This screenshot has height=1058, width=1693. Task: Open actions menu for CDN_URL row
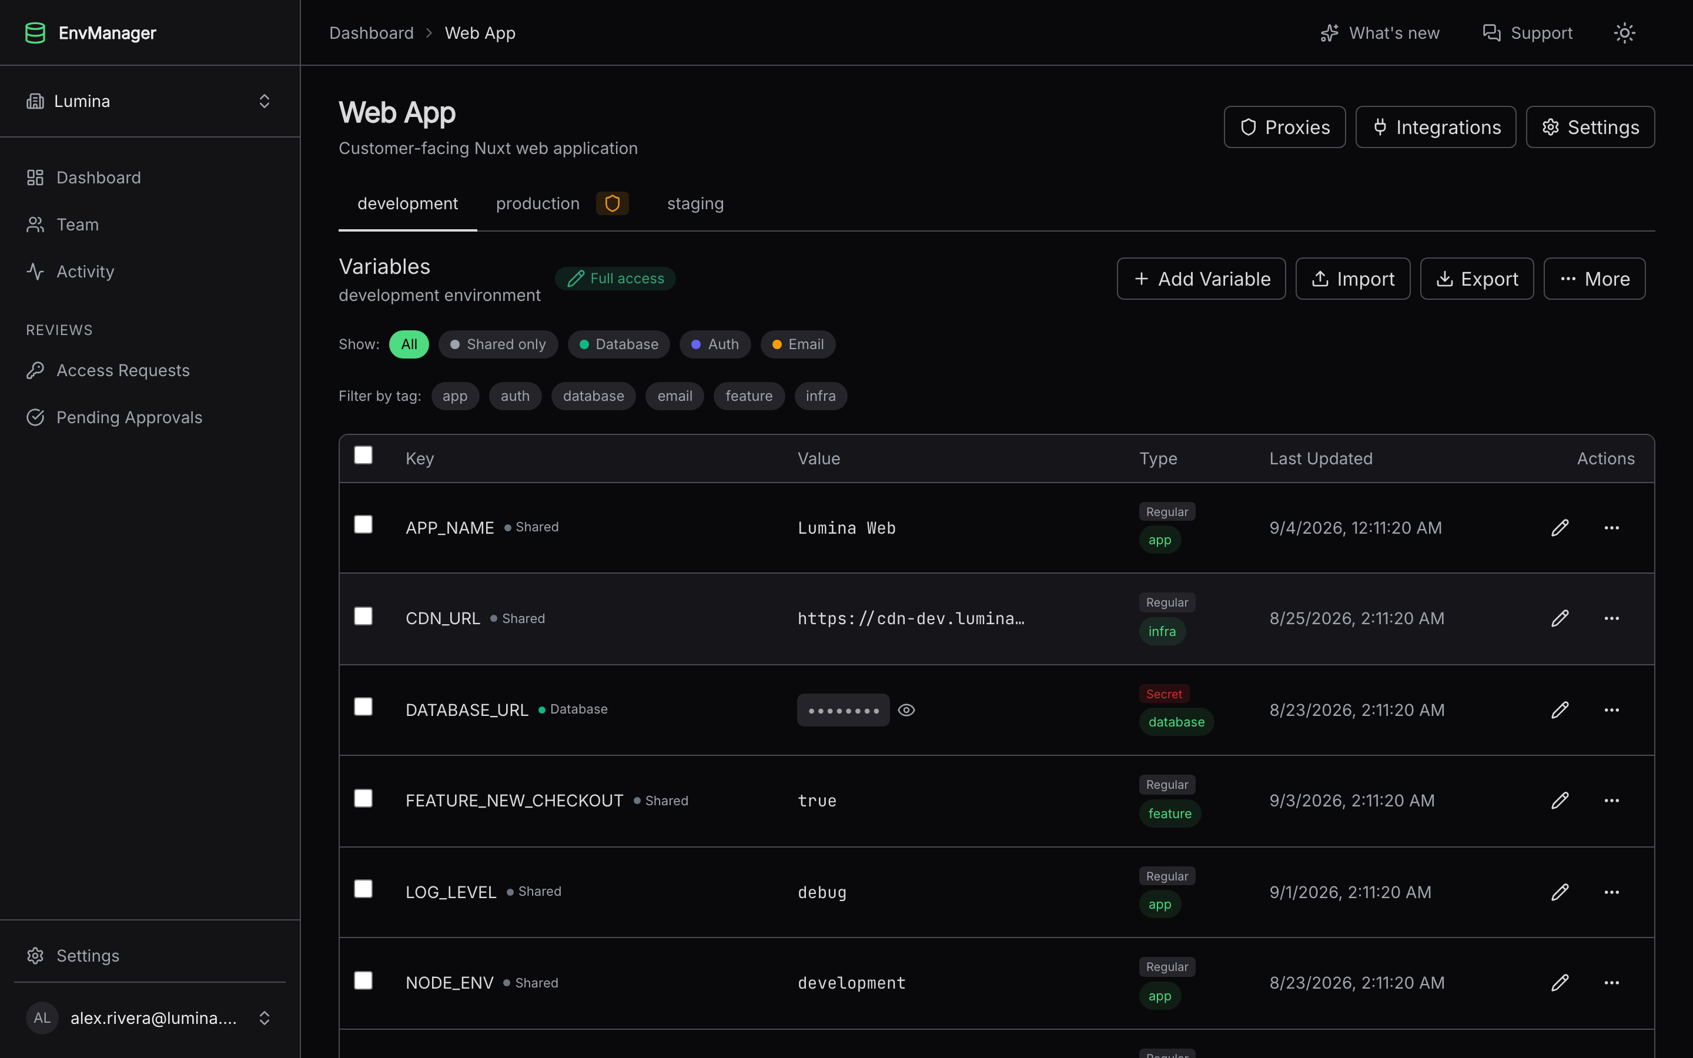(x=1612, y=618)
